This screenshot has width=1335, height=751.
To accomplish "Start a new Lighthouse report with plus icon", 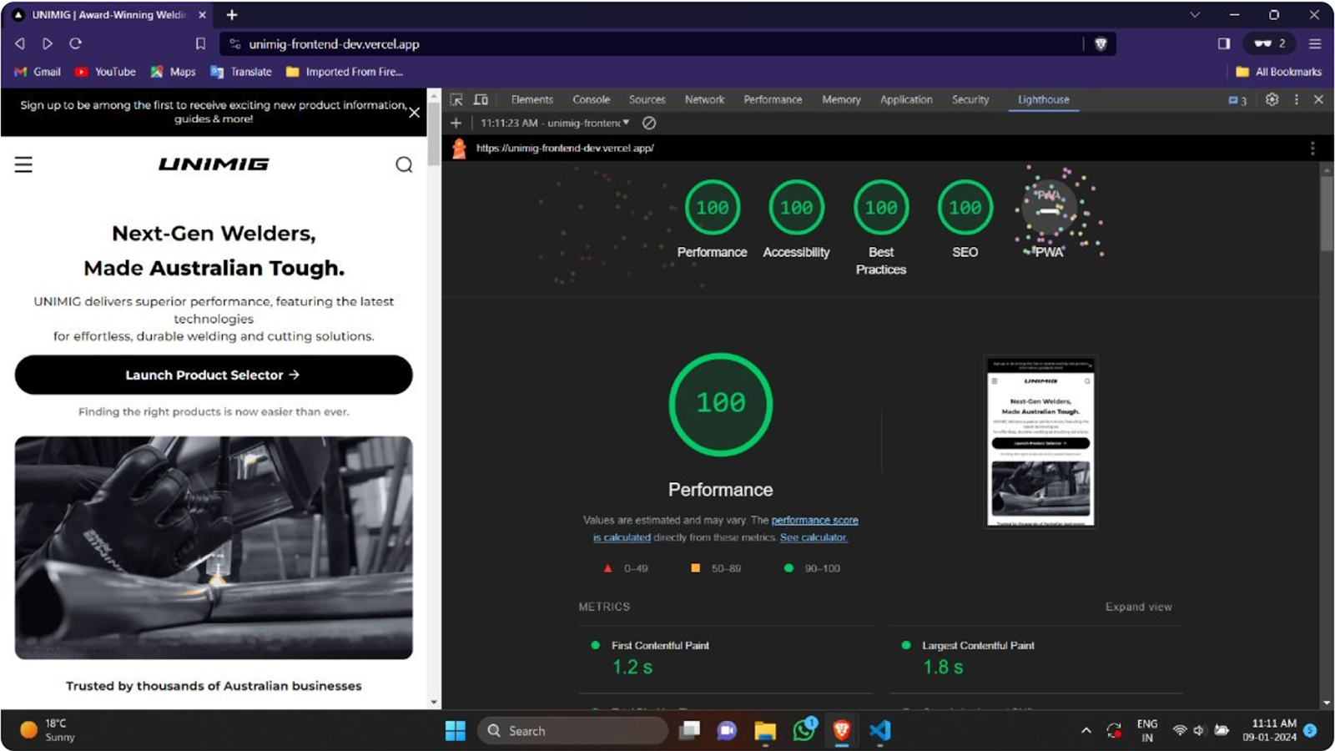I will click(456, 123).
